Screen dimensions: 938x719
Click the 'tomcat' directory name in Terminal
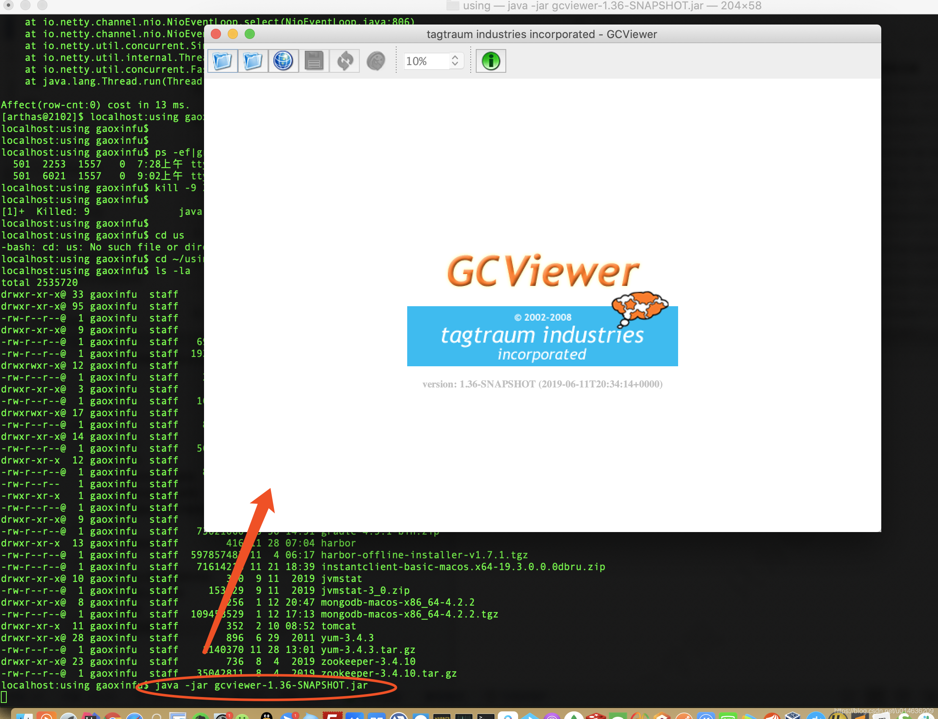point(338,626)
